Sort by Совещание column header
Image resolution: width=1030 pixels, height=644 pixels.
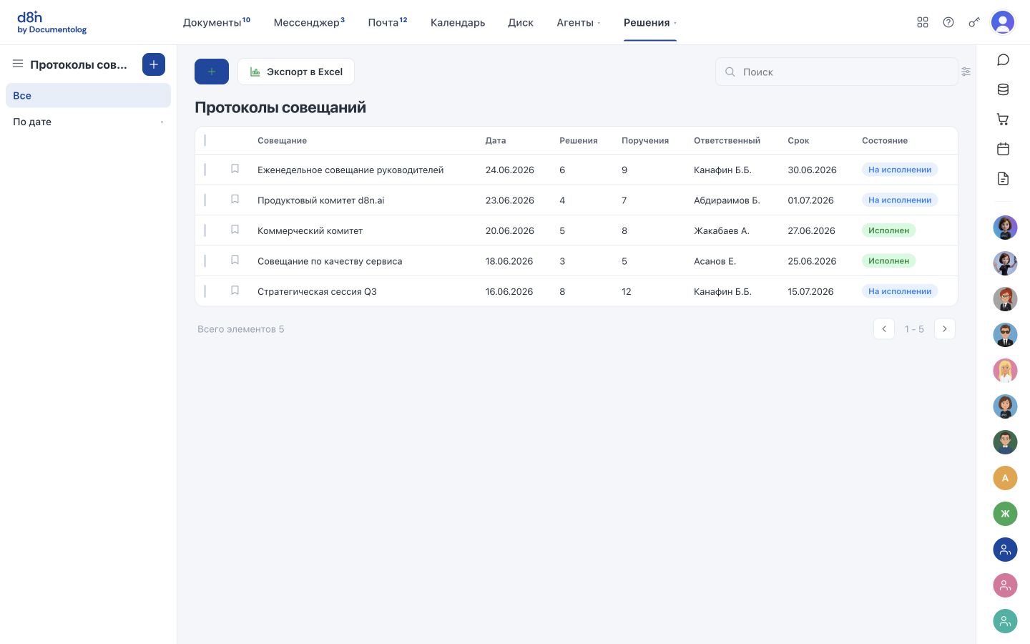282,141
